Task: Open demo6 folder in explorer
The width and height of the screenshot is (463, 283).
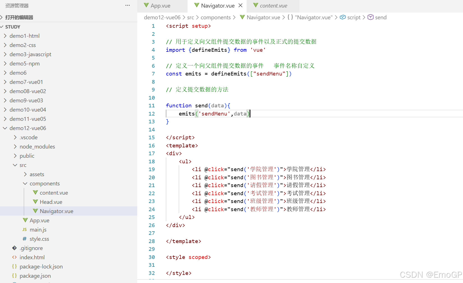Action: pos(69,73)
